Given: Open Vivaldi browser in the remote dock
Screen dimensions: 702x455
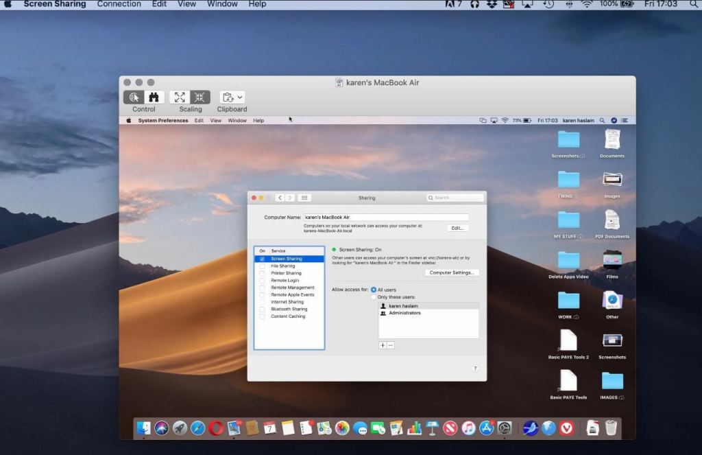Looking at the screenshot, I should [x=567, y=428].
